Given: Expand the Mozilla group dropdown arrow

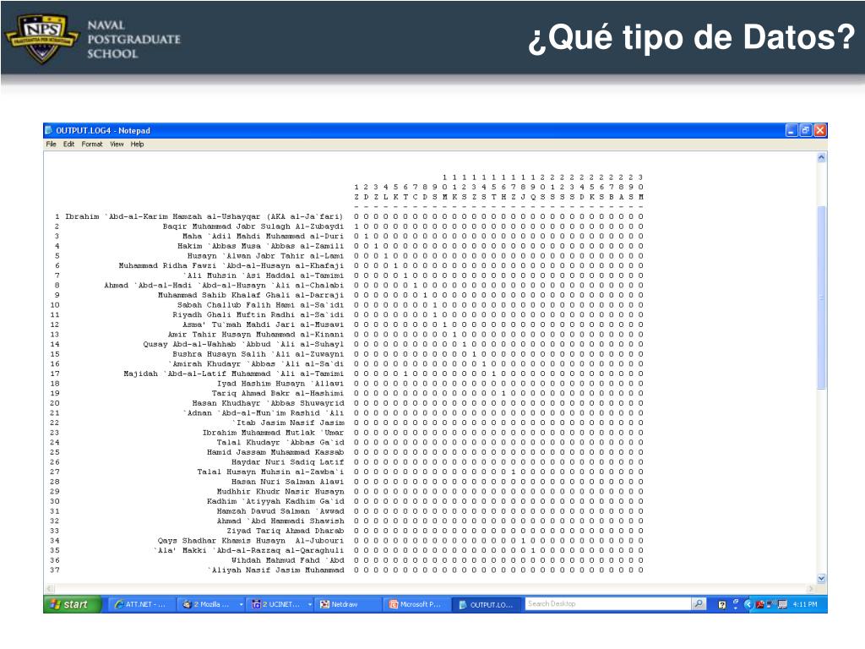Looking at the screenshot, I should [242, 605].
